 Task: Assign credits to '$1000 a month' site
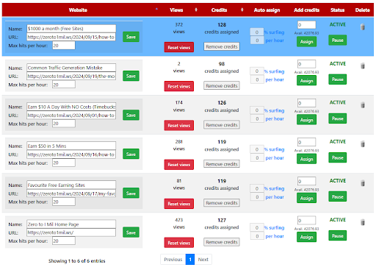pyautogui.click(x=306, y=42)
